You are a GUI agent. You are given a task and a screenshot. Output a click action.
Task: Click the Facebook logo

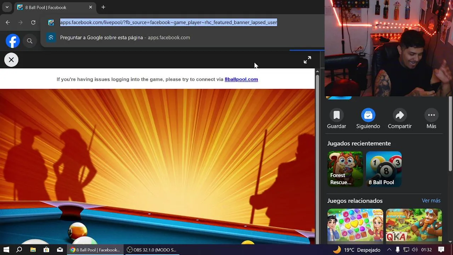13,41
